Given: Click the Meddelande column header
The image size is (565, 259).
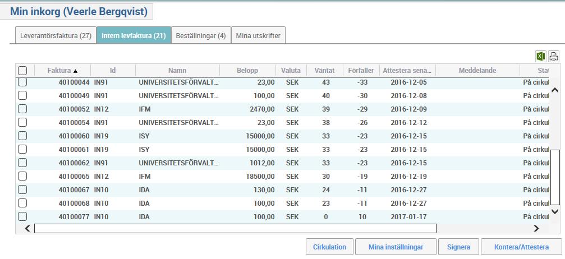Looking at the screenshot, I should pyautogui.click(x=477, y=70).
